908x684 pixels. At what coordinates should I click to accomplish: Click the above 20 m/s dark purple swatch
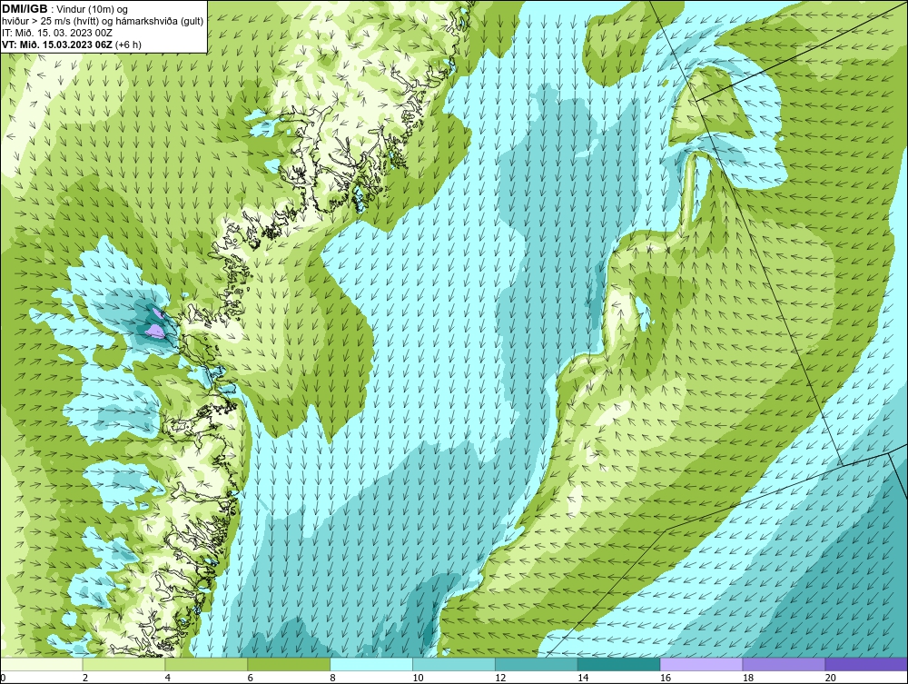(x=866, y=664)
